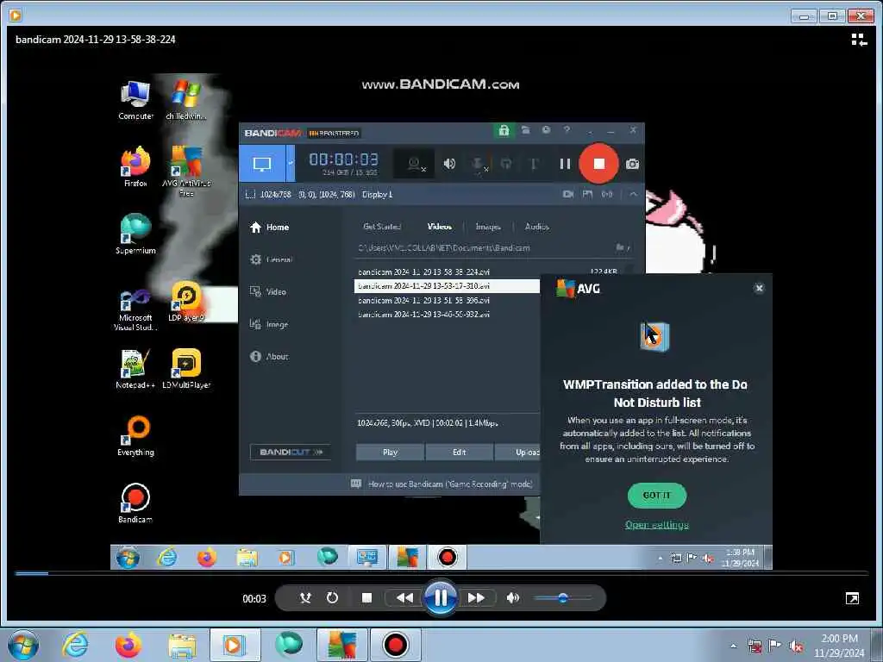Select bandicam 2024-11-29 13-53-17-310.avi file row
The image size is (883, 662).
448,286
